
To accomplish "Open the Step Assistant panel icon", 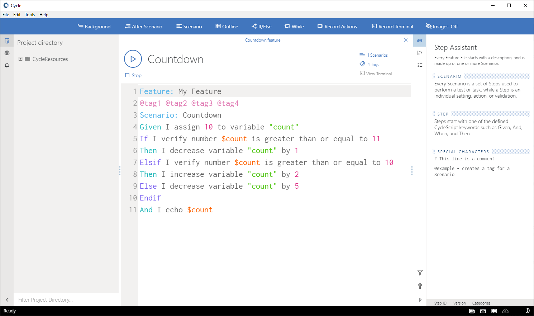I will (x=420, y=41).
